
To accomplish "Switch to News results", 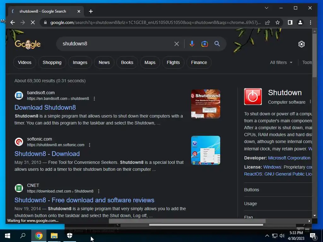I will coord(104,62).
